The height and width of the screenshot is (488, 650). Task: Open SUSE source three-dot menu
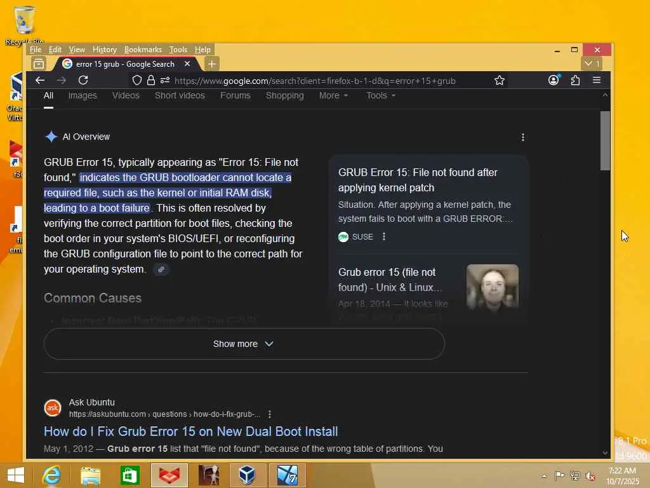[x=384, y=236]
